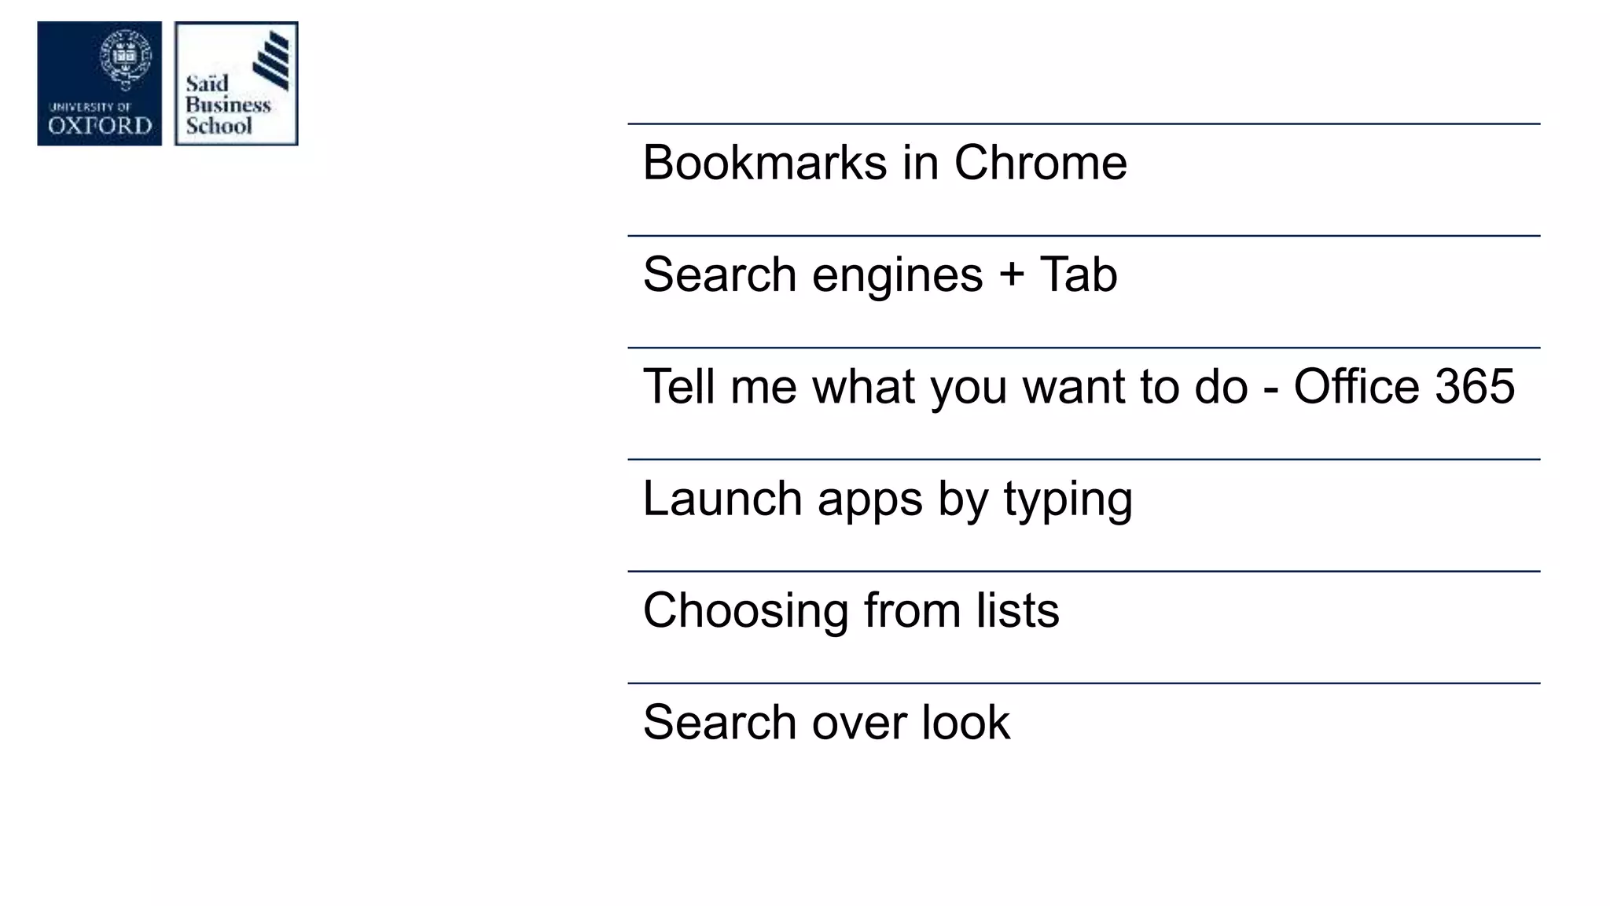Click the University of Oxford logo
This screenshot has width=1610, height=906.
tap(99, 83)
